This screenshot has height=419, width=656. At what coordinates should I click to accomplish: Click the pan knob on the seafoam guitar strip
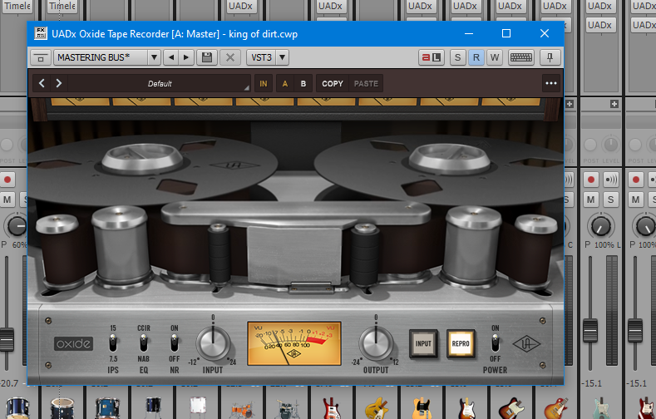(601, 225)
